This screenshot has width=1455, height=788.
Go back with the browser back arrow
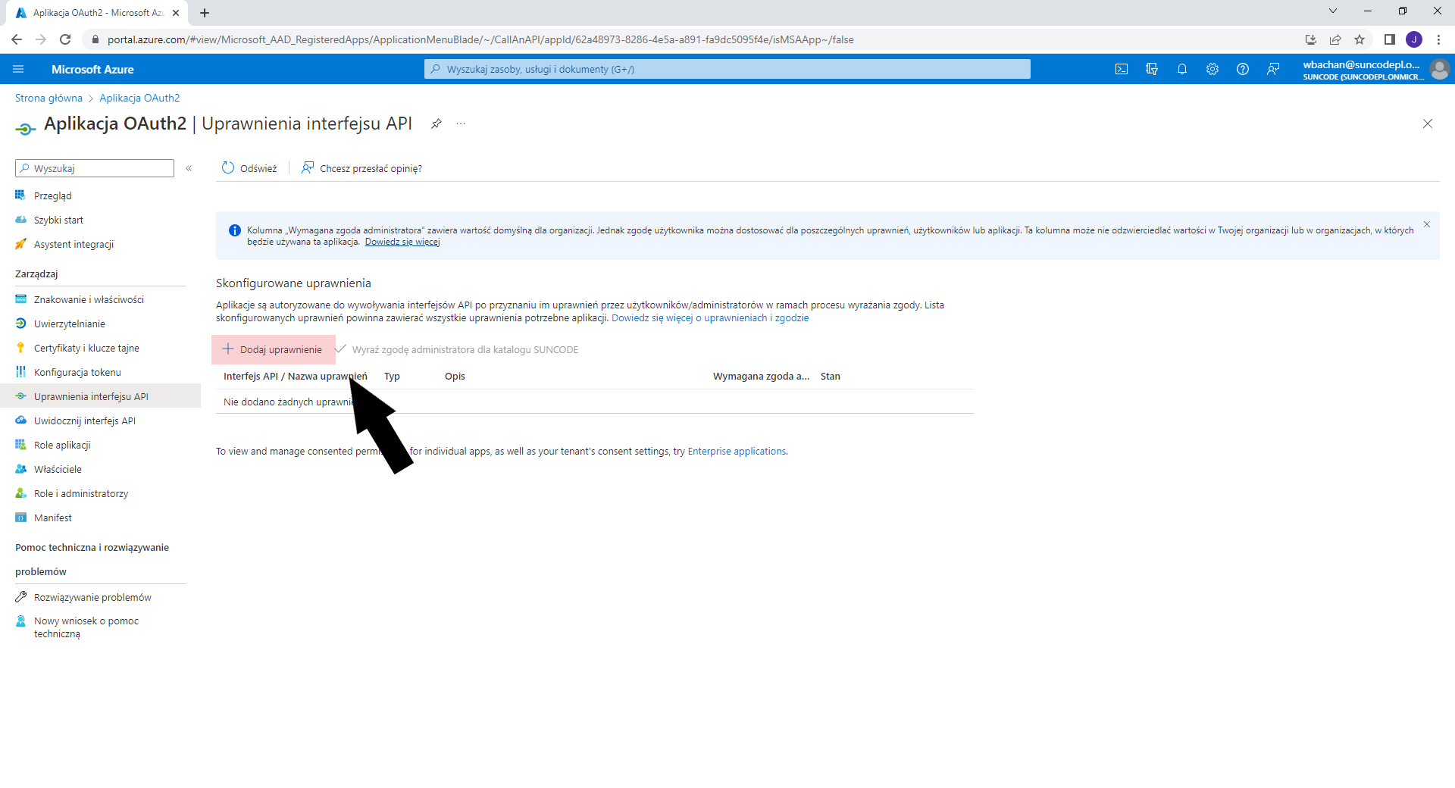17,39
